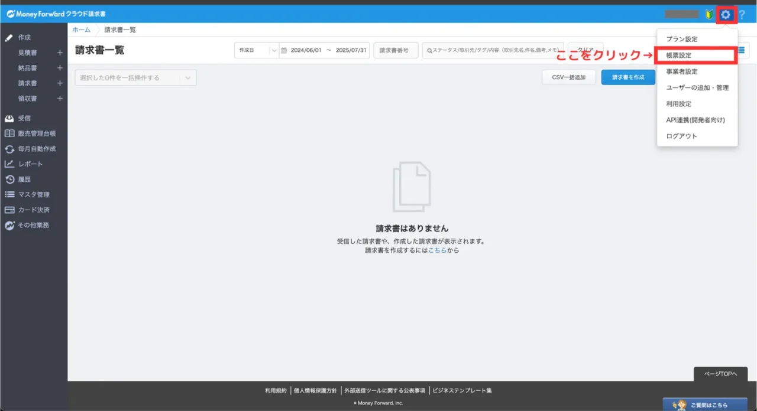Open 受信 inbox in sidebar
The height and width of the screenshot is (411, 757).
24,118
